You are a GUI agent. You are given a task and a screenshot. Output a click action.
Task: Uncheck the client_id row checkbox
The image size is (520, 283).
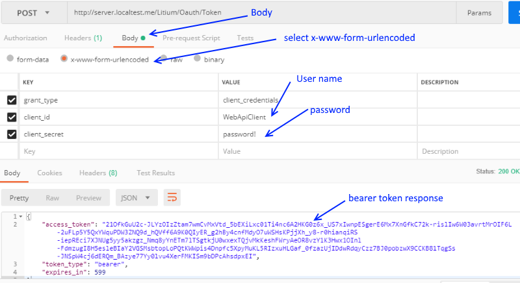click(x=12, y=117)
